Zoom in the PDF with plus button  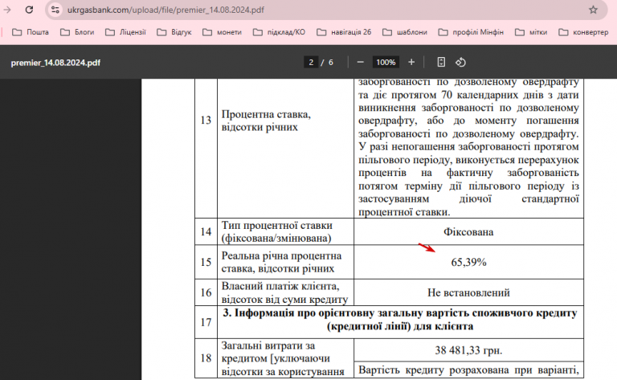(411, 62)
